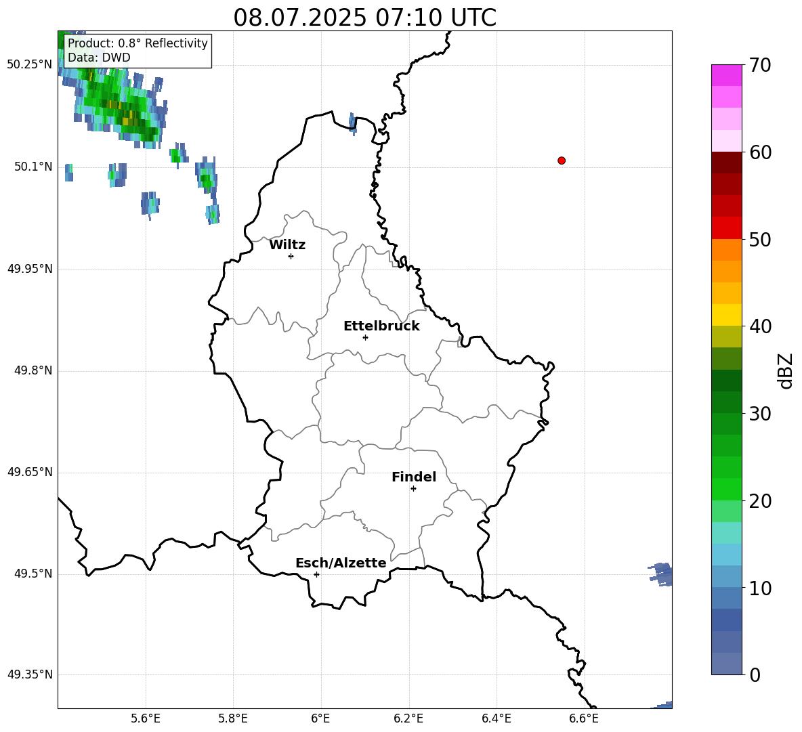Click the 49.5°N latitude tick label

(x=33, y=574)
